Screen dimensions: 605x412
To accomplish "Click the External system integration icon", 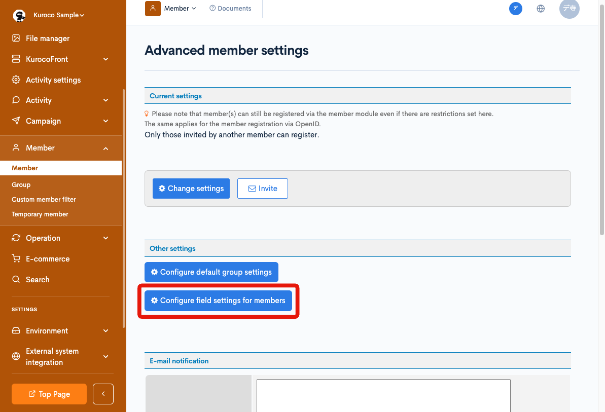I will 15,356.
